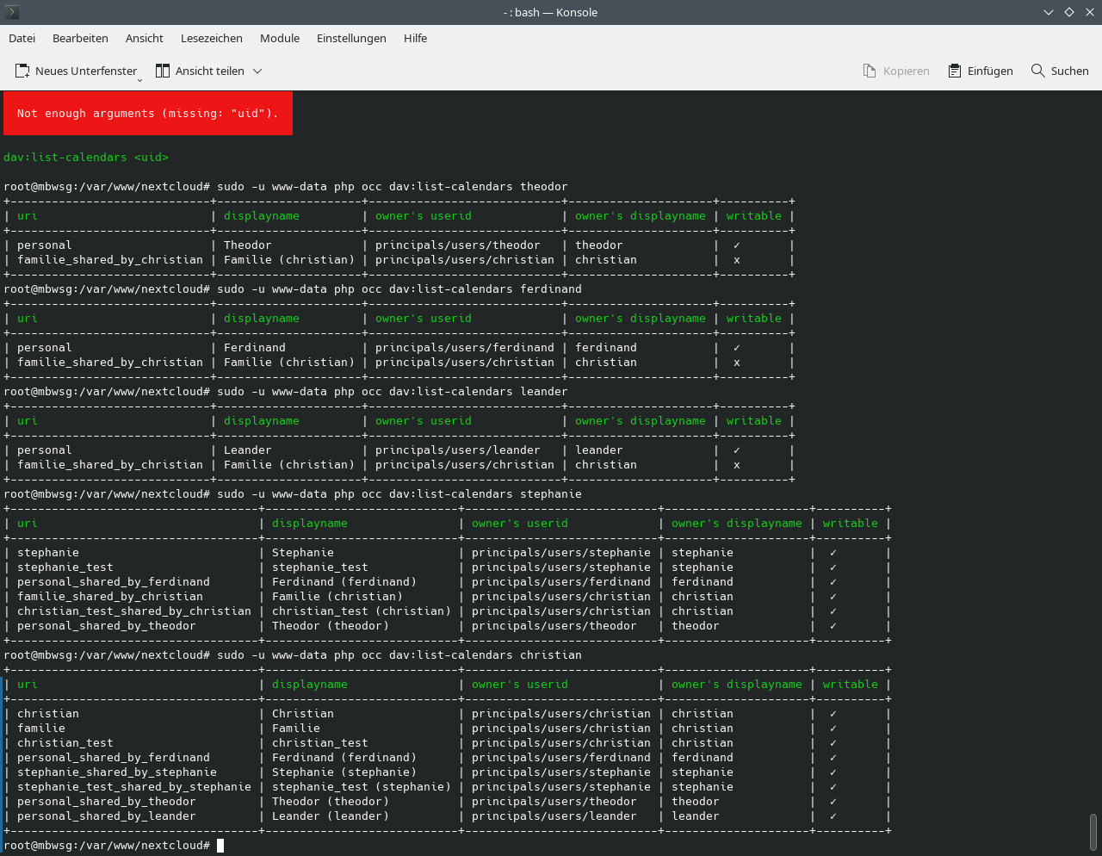Click the terminal vertical scrollbar handle

pos(1093,831)
